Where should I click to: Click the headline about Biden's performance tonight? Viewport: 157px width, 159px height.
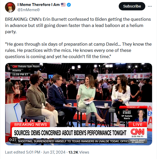70,133
